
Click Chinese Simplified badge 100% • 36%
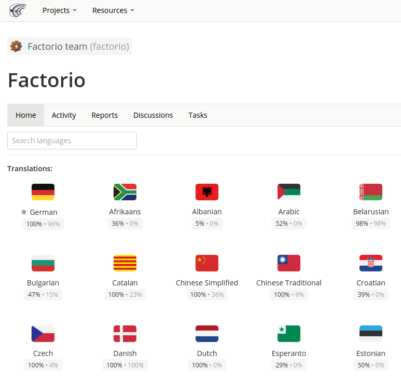pos(207,294)
